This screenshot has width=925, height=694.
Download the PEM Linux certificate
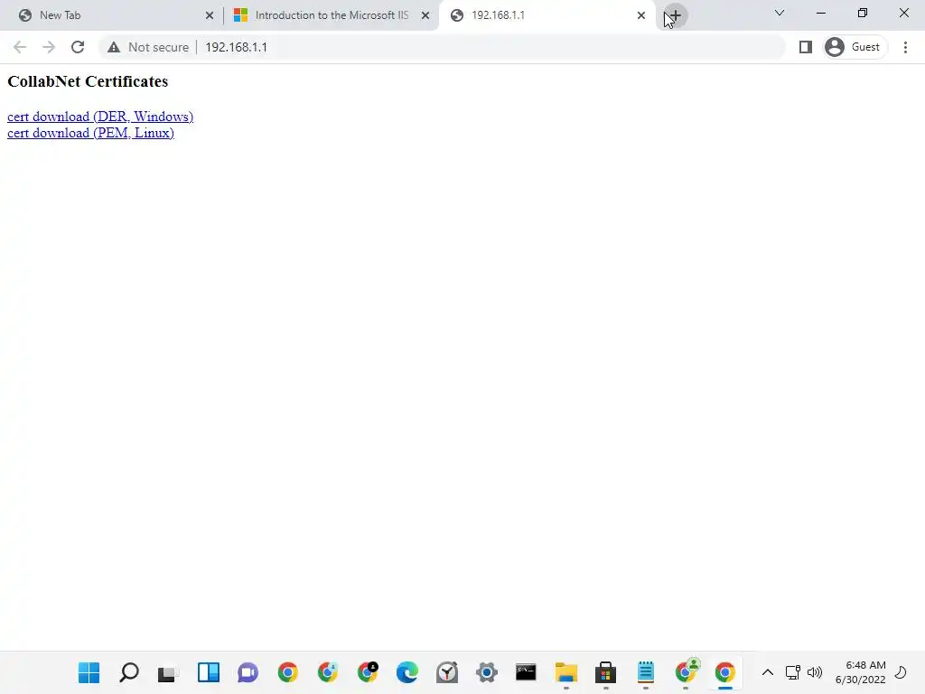tap(90, 133)
